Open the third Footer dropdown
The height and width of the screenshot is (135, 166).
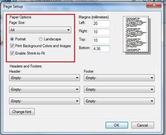click(119, 101)
